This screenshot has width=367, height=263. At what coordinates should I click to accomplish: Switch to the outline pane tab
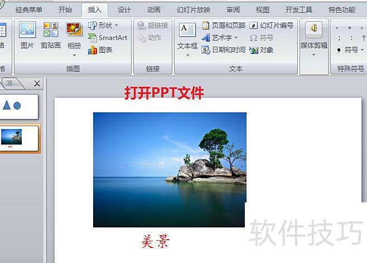[10, 83]
